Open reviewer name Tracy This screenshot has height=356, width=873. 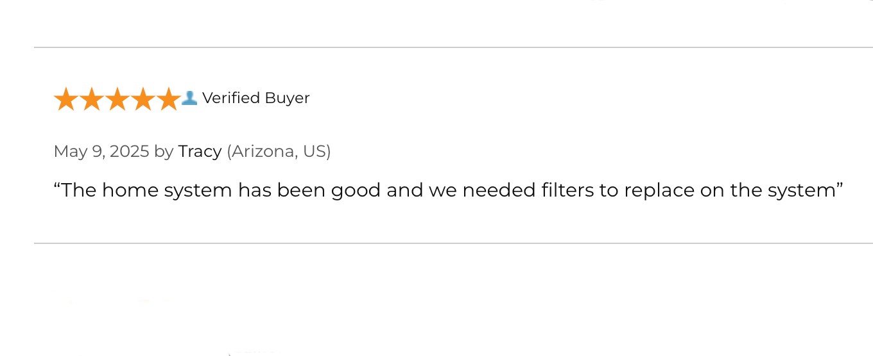(200, 152)
